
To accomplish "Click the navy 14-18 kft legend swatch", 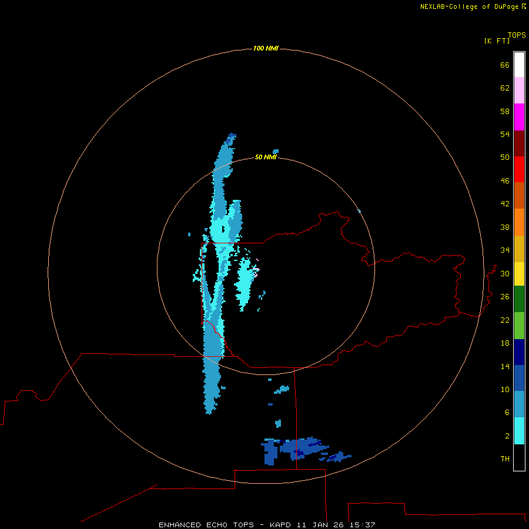I will point(519,352).
